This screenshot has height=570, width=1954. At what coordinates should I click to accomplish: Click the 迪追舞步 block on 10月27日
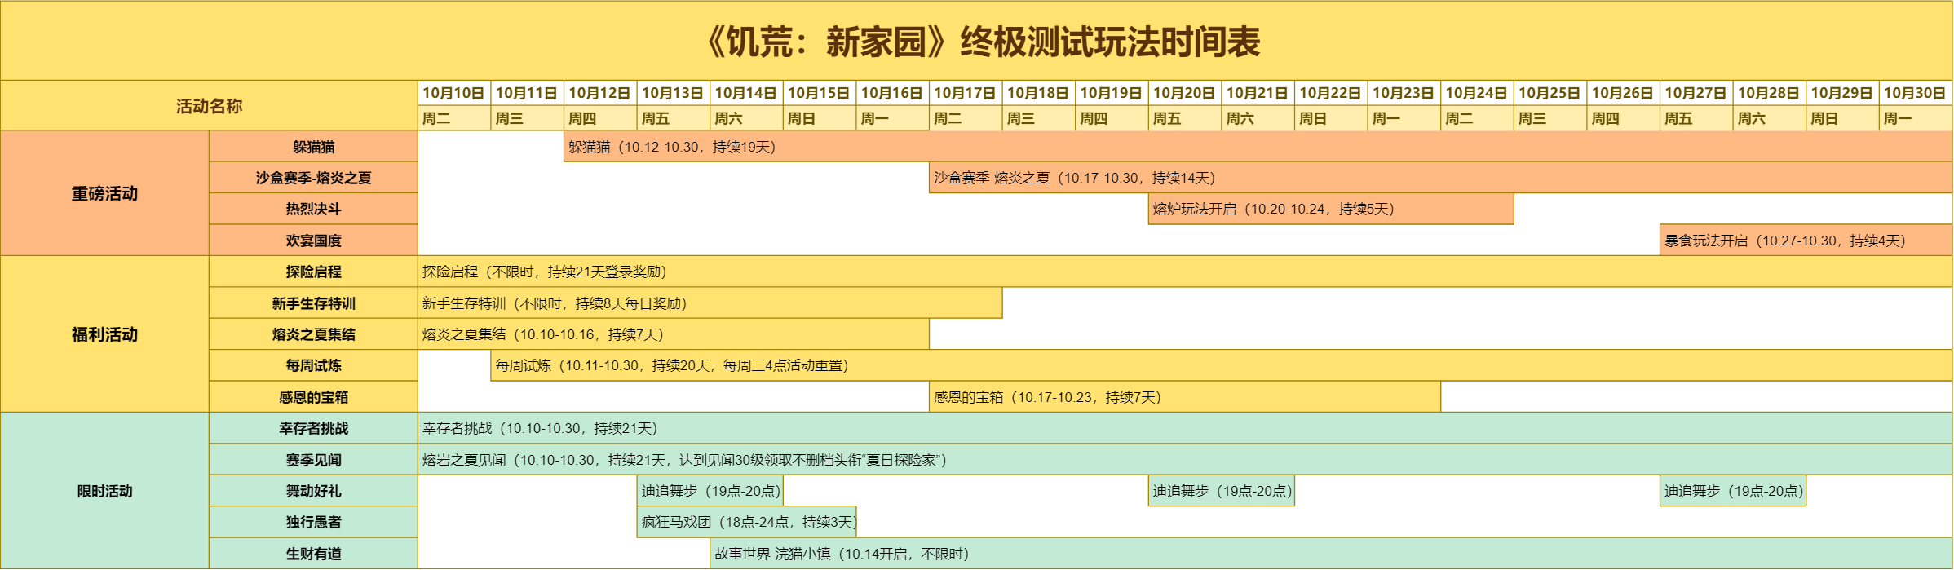(x=1732, y=491)
